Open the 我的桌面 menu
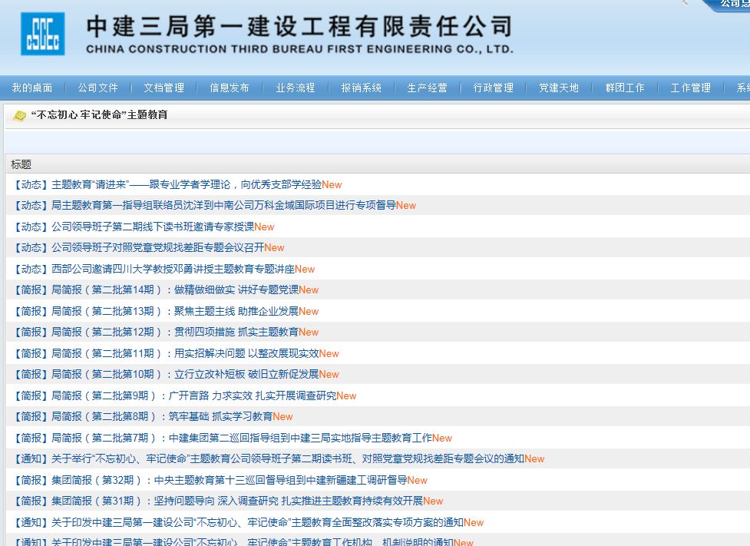Screen dimensions: 750x546 [32, 88]
